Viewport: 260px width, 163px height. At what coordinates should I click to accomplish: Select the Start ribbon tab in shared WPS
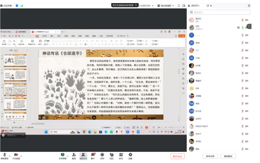pos(37,36)
